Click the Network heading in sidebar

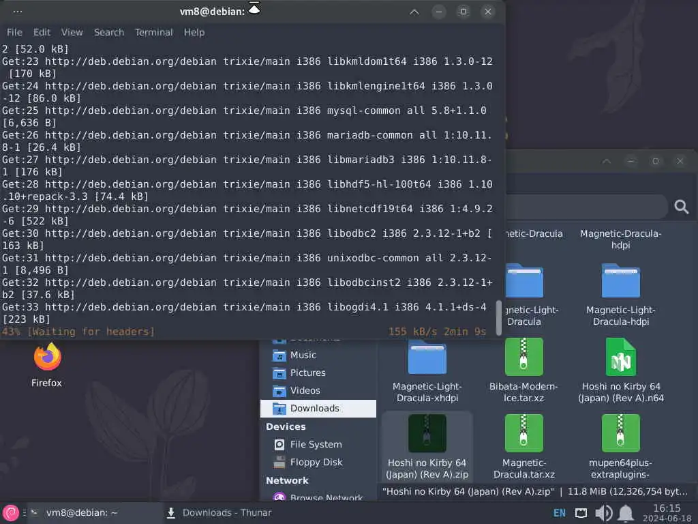(287, 481)
